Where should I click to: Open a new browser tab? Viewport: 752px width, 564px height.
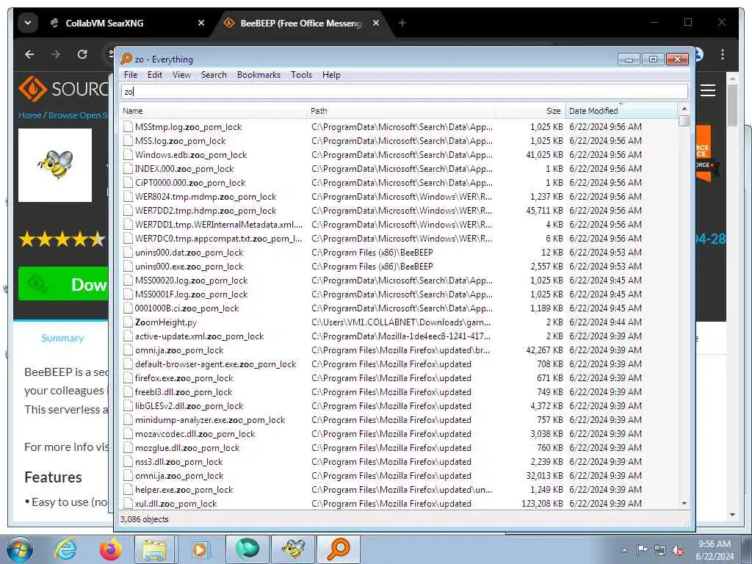pos(402,23)
